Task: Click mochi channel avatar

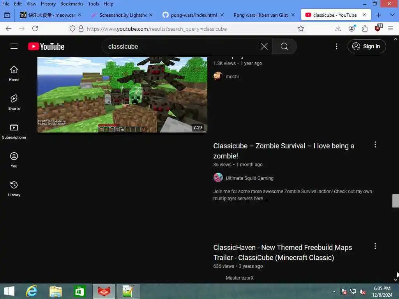Action: 218,76
